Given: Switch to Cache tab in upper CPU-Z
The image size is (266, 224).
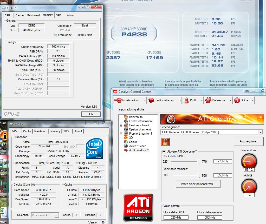Looking at the screenshot, I should click(x=20, y=15).
